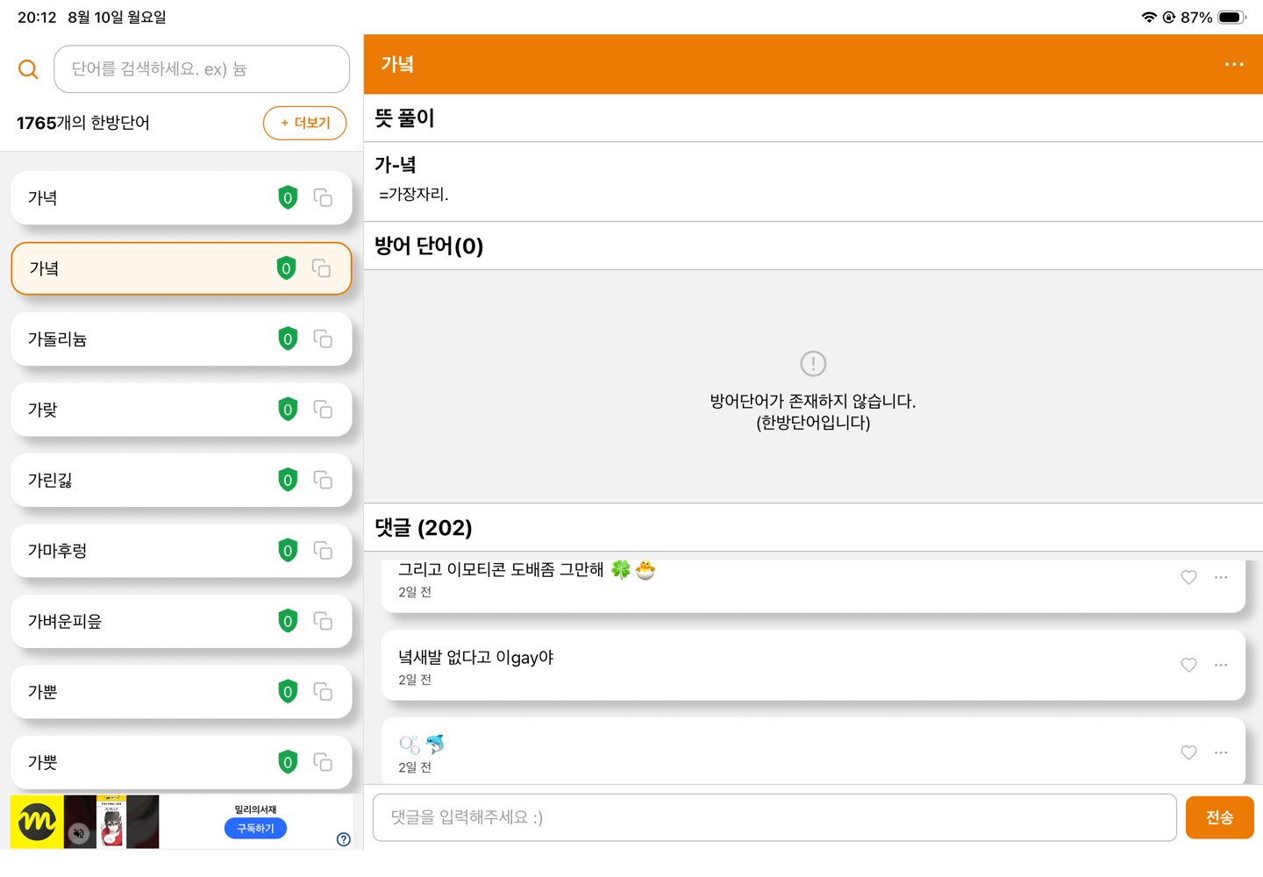
Task: Copy the word 가랒
Action: [x=323, y=410]
